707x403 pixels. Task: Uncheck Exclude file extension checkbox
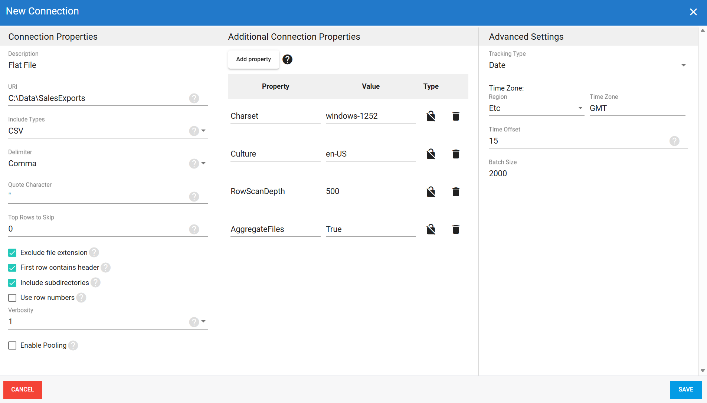12,253
